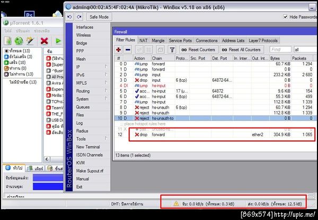Switch to the Address Lists tab

coord(233,40)
